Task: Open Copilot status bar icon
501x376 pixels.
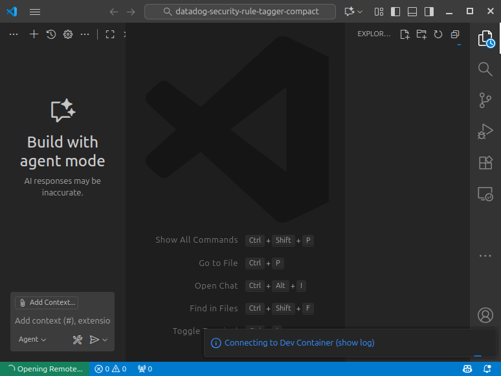Action: pyautogui.click(x=467, y=369)
